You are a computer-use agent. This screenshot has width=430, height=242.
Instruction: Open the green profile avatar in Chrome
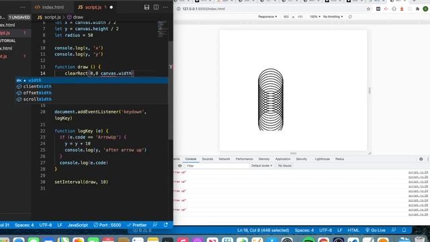pyautogui.click(x=425, y=9)
